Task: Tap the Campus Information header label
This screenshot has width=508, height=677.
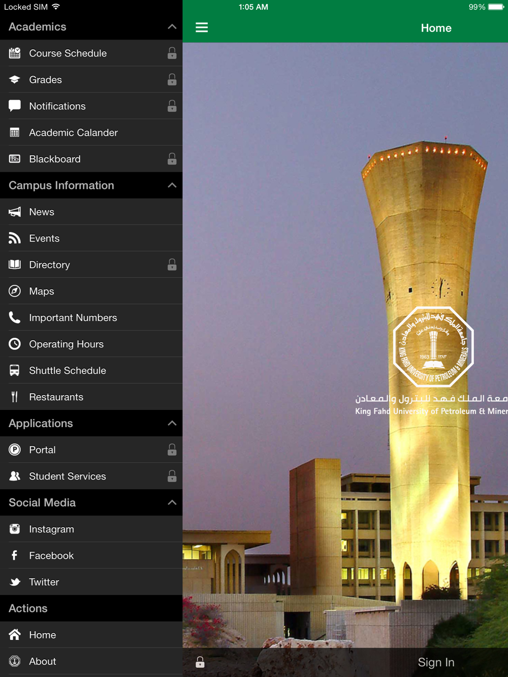Action: pyautogui.click(x=61, y=185)
